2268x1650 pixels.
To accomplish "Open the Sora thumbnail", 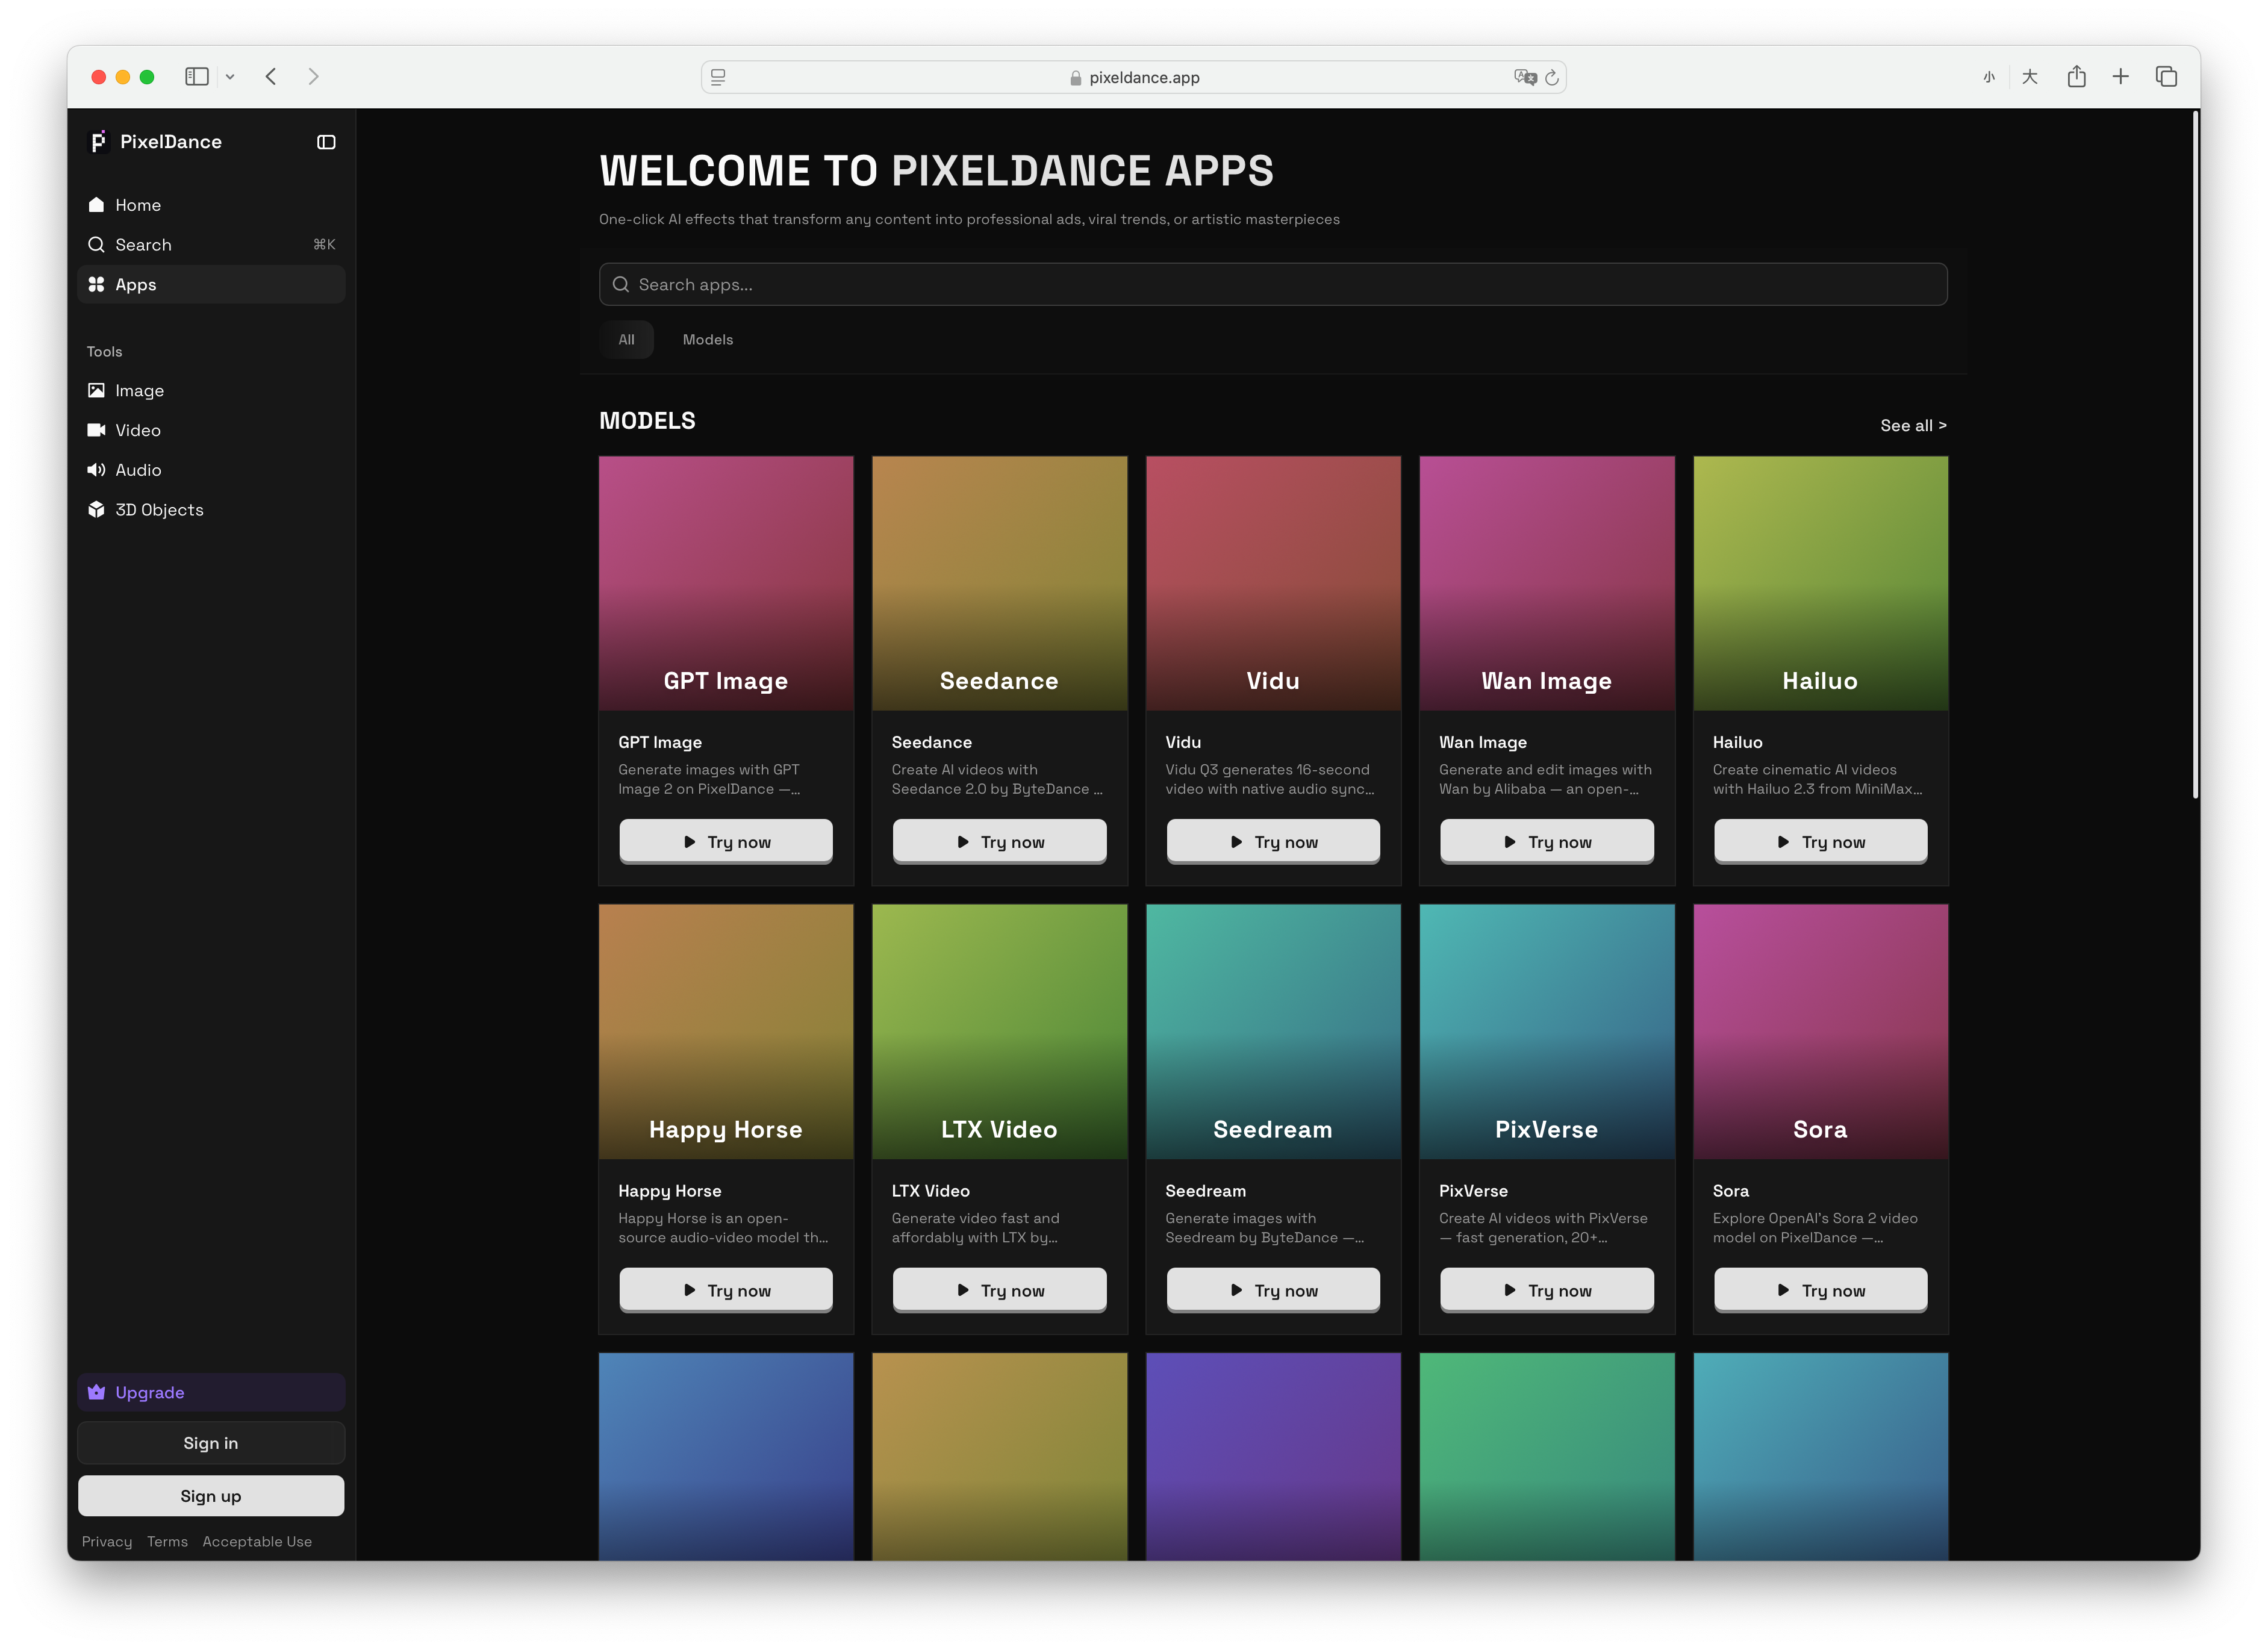I will pos(1820,1032).
